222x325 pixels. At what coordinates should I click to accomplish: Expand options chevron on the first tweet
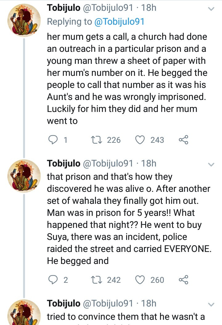[x=211, y=9]
